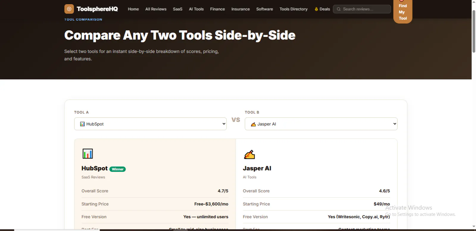Click the green Winner badge

(x=118, y=169)
